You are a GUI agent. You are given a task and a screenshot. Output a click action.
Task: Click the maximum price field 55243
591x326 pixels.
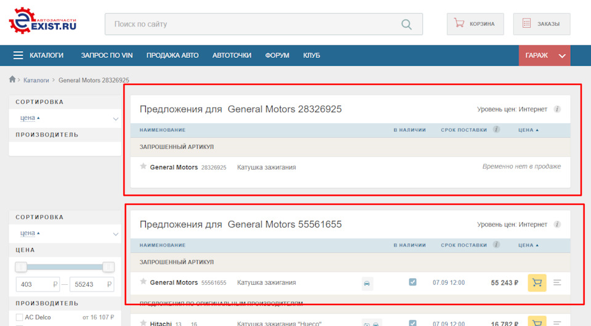pyautogui.click(x=92, y=284)
